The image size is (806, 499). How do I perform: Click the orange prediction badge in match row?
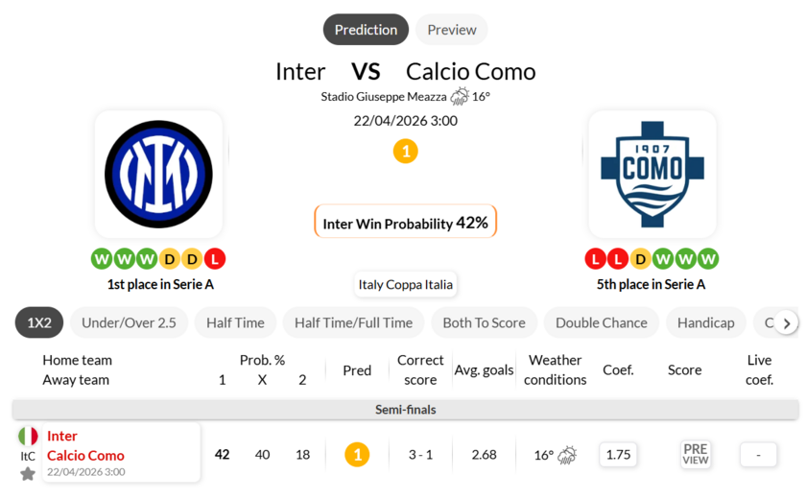tap(357, 454)
